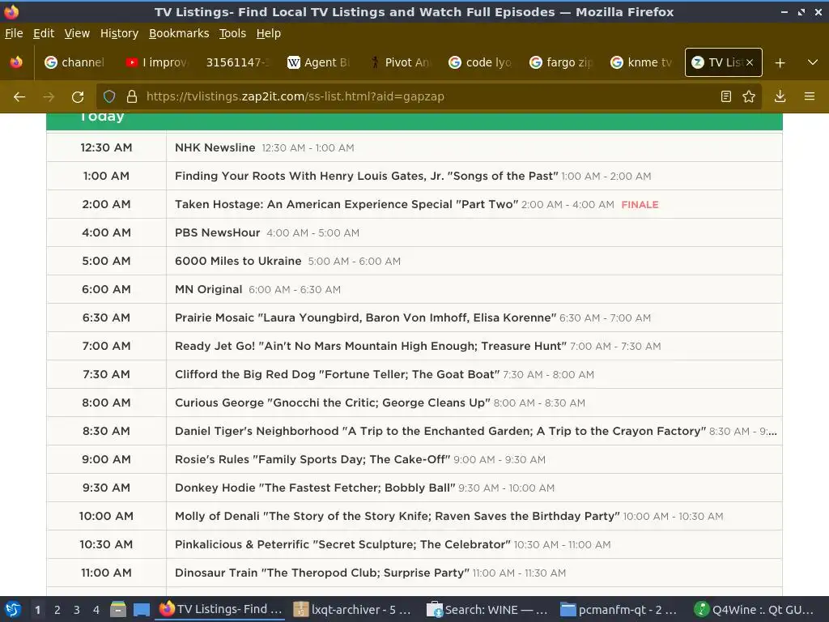Open Dinosaur Train listing
The image size is (829, 622).
322,573
